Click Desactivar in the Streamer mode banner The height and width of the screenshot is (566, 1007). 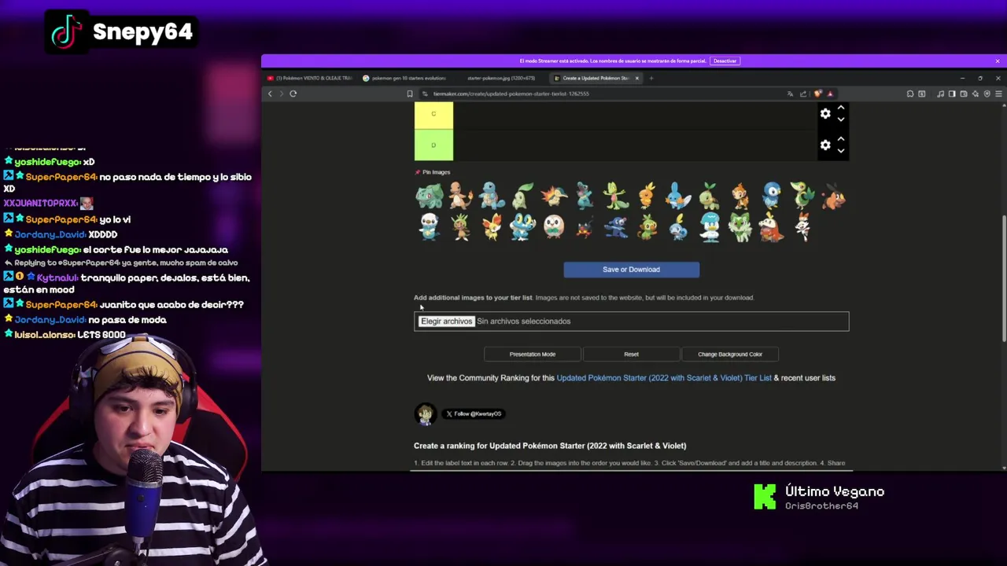[725, 61]
